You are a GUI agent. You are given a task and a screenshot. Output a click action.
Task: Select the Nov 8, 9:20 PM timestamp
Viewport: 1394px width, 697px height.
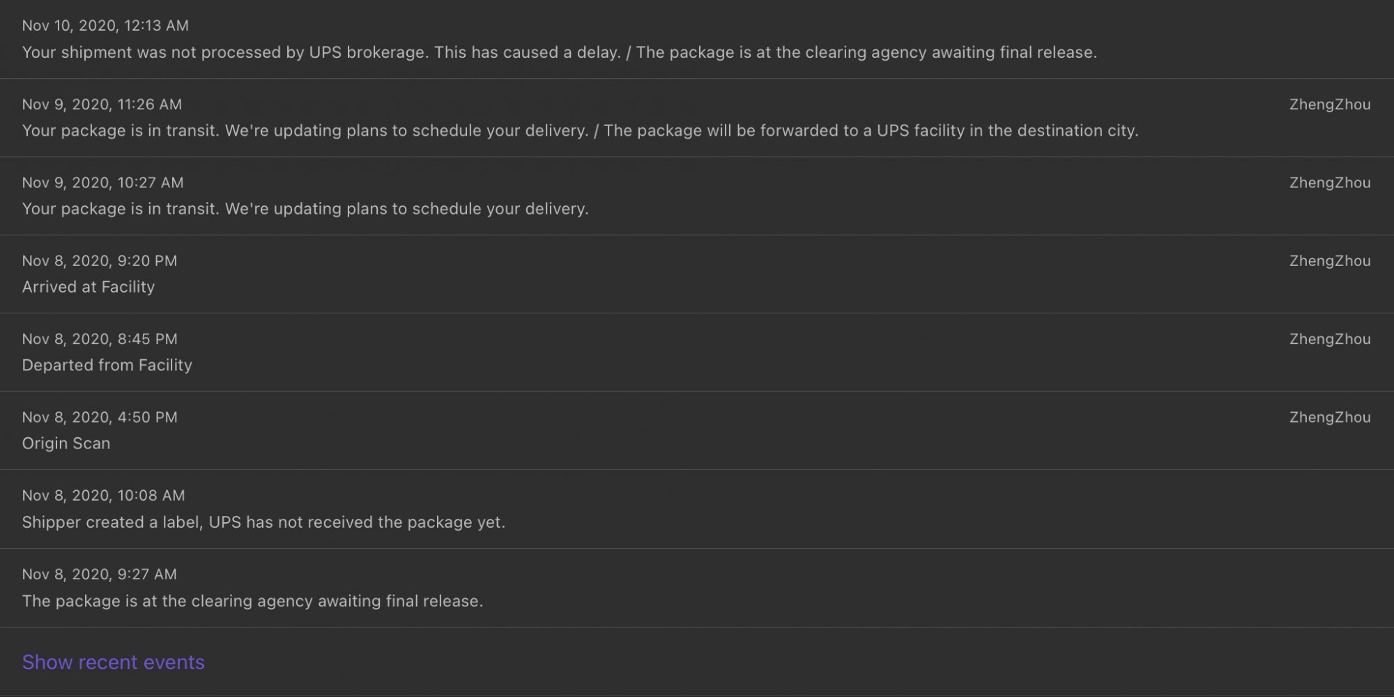[100, 261]
